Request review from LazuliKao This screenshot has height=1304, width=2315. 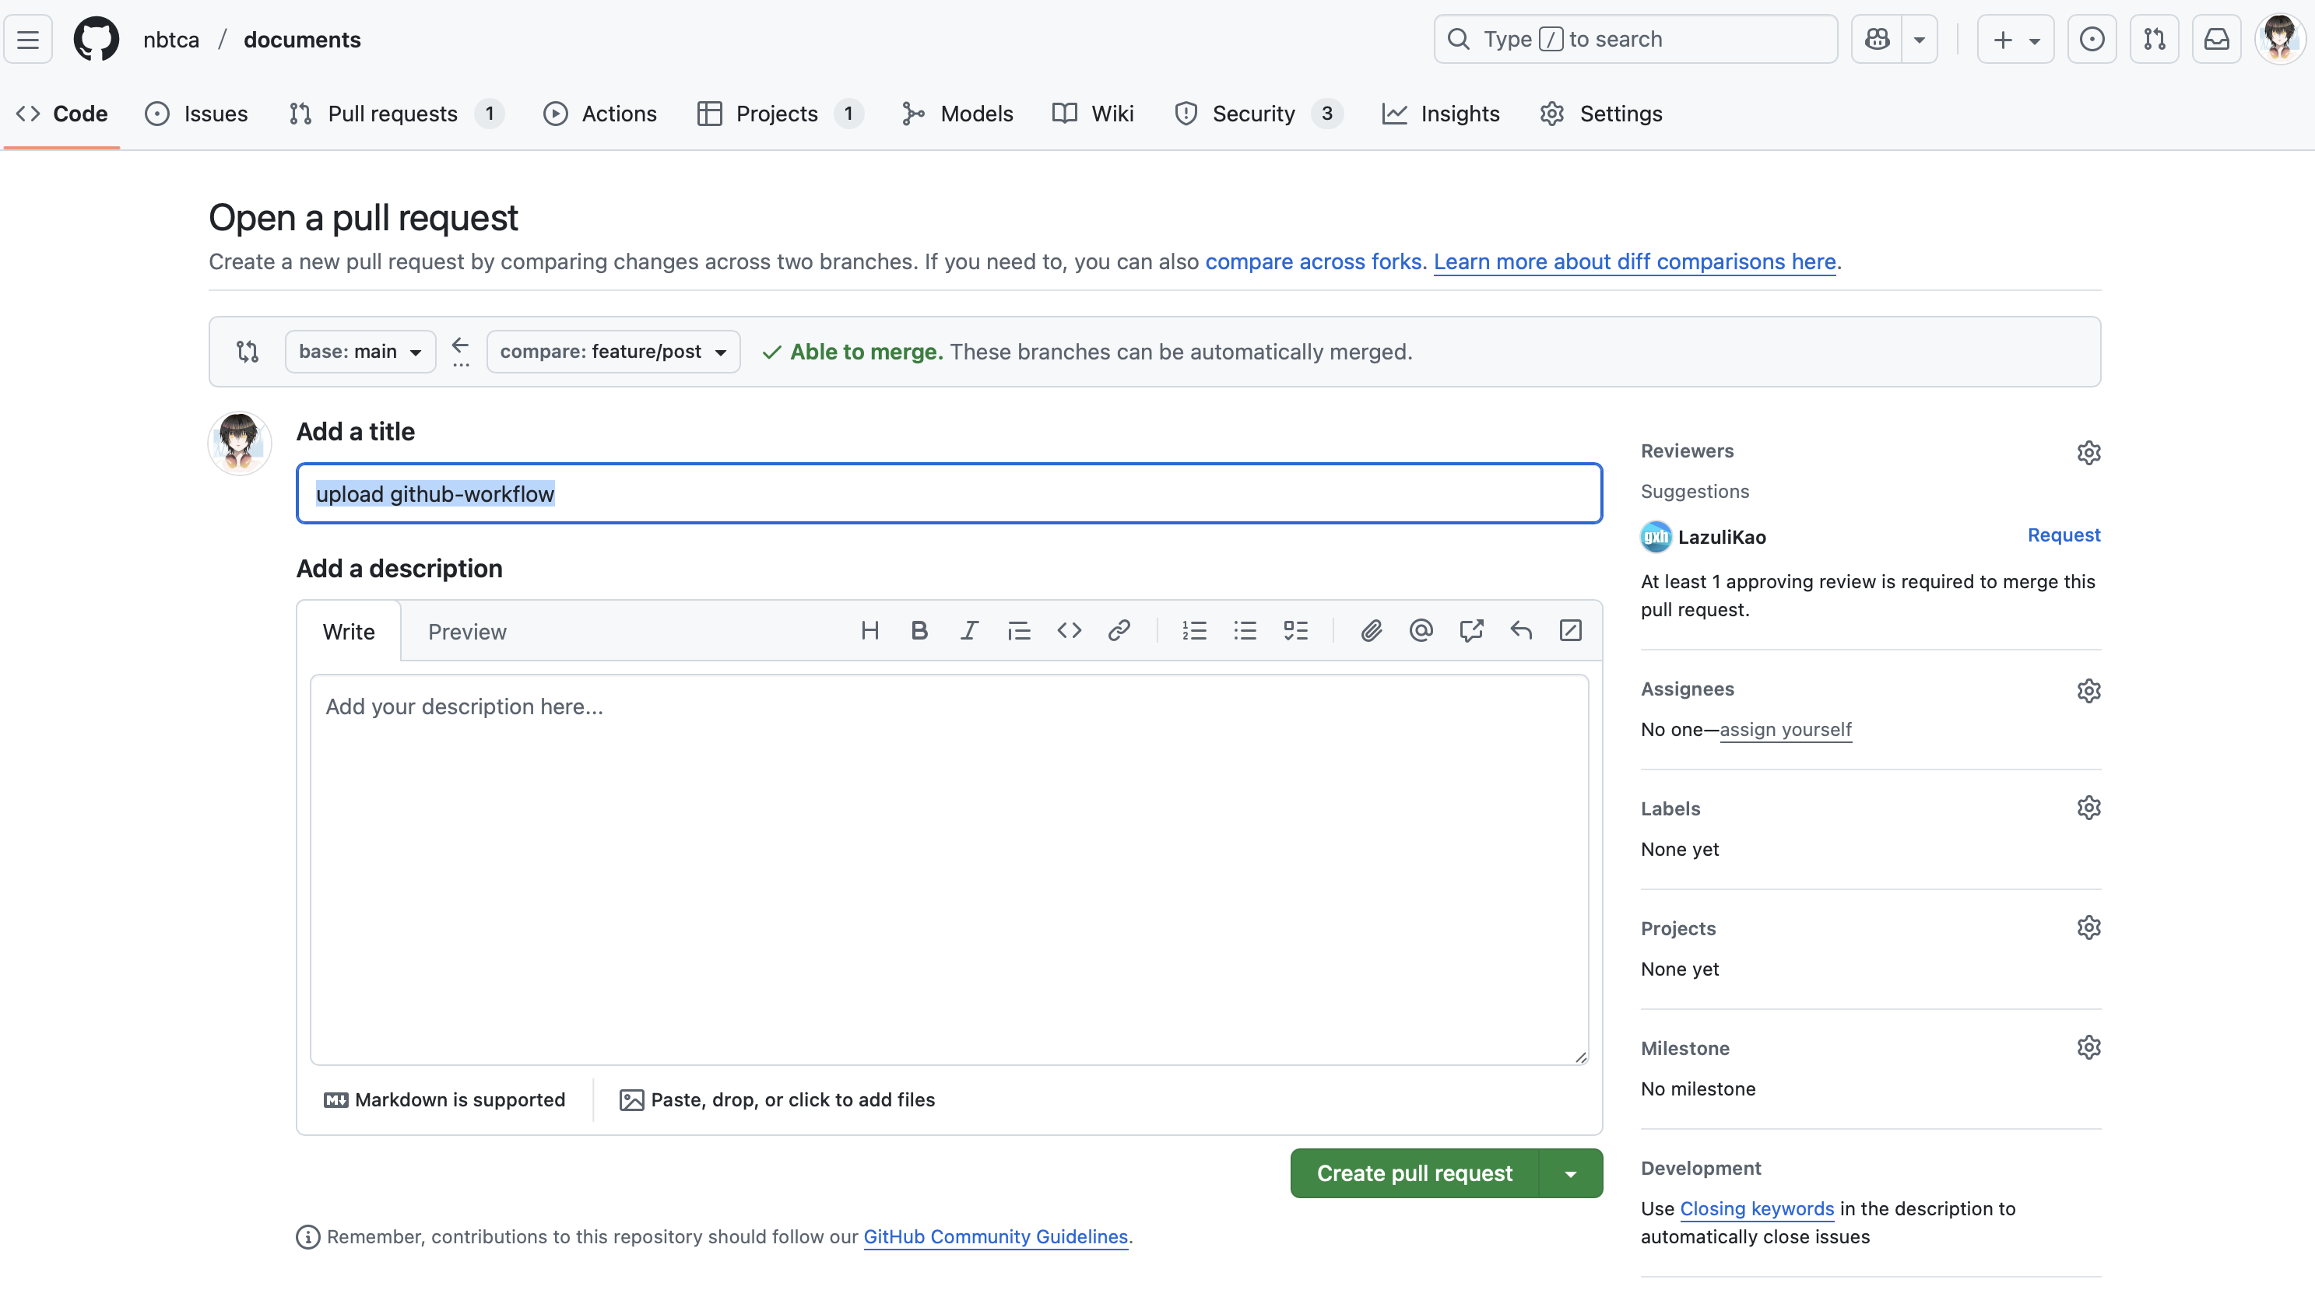(2064, 535)
